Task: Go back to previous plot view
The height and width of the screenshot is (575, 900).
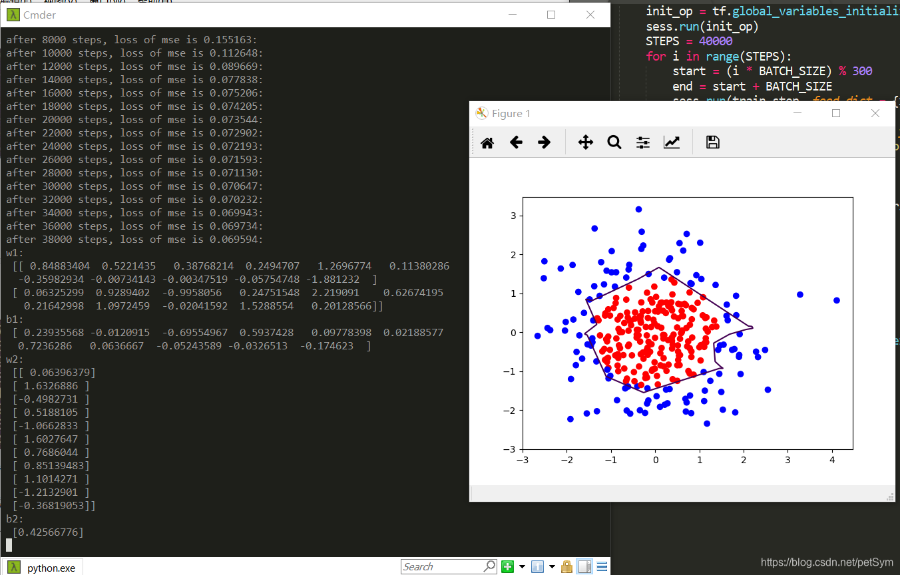Action: pyautogui.click(x=516, y=142)
